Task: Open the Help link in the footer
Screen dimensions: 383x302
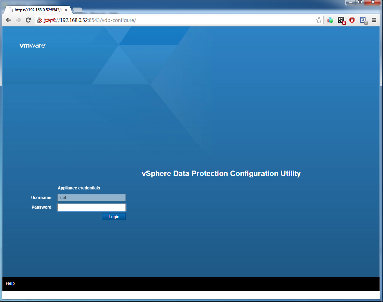Action: [x=10, y=283]
